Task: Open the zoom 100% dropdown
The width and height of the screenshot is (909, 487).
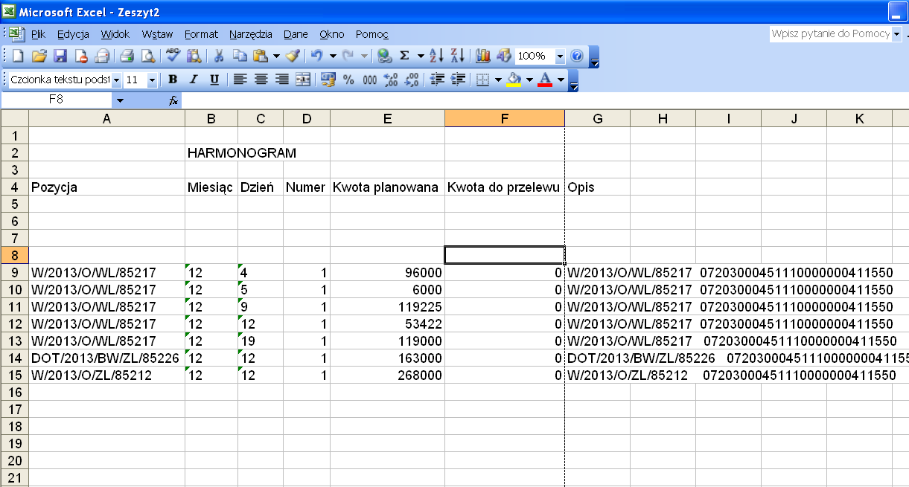Action: 560,56
